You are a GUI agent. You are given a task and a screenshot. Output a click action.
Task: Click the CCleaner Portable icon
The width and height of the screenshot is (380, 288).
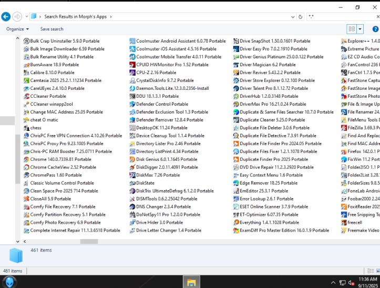[26, 96]
